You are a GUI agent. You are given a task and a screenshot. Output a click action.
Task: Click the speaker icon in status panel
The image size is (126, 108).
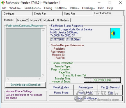point(115,33)
